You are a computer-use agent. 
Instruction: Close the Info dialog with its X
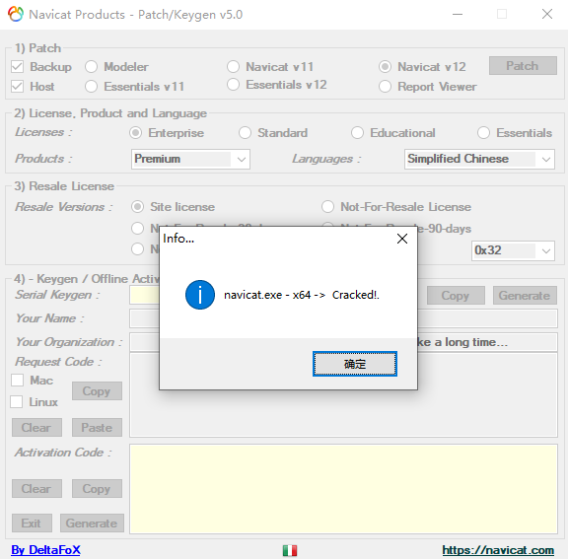click(x=402, y=239)
